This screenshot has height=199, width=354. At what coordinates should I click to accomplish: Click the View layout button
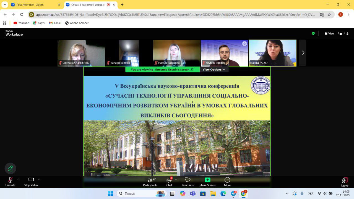tap(329, 33)
